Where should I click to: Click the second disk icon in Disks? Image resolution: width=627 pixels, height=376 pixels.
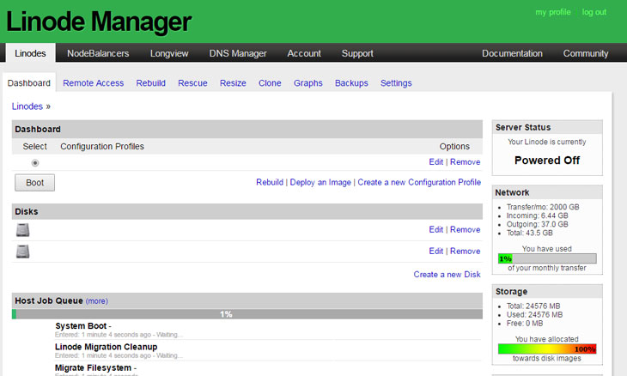[x=23, y=252]
